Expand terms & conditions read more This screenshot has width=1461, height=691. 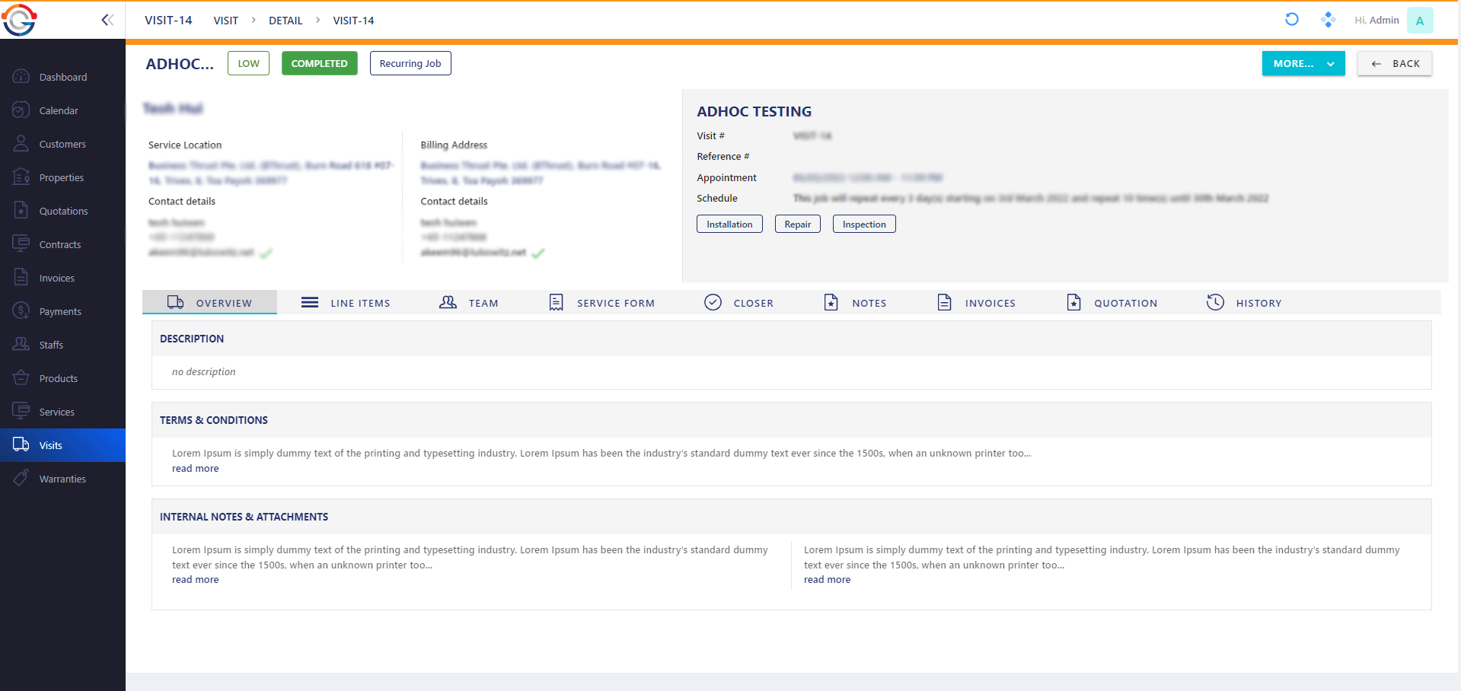pos(195,469)
